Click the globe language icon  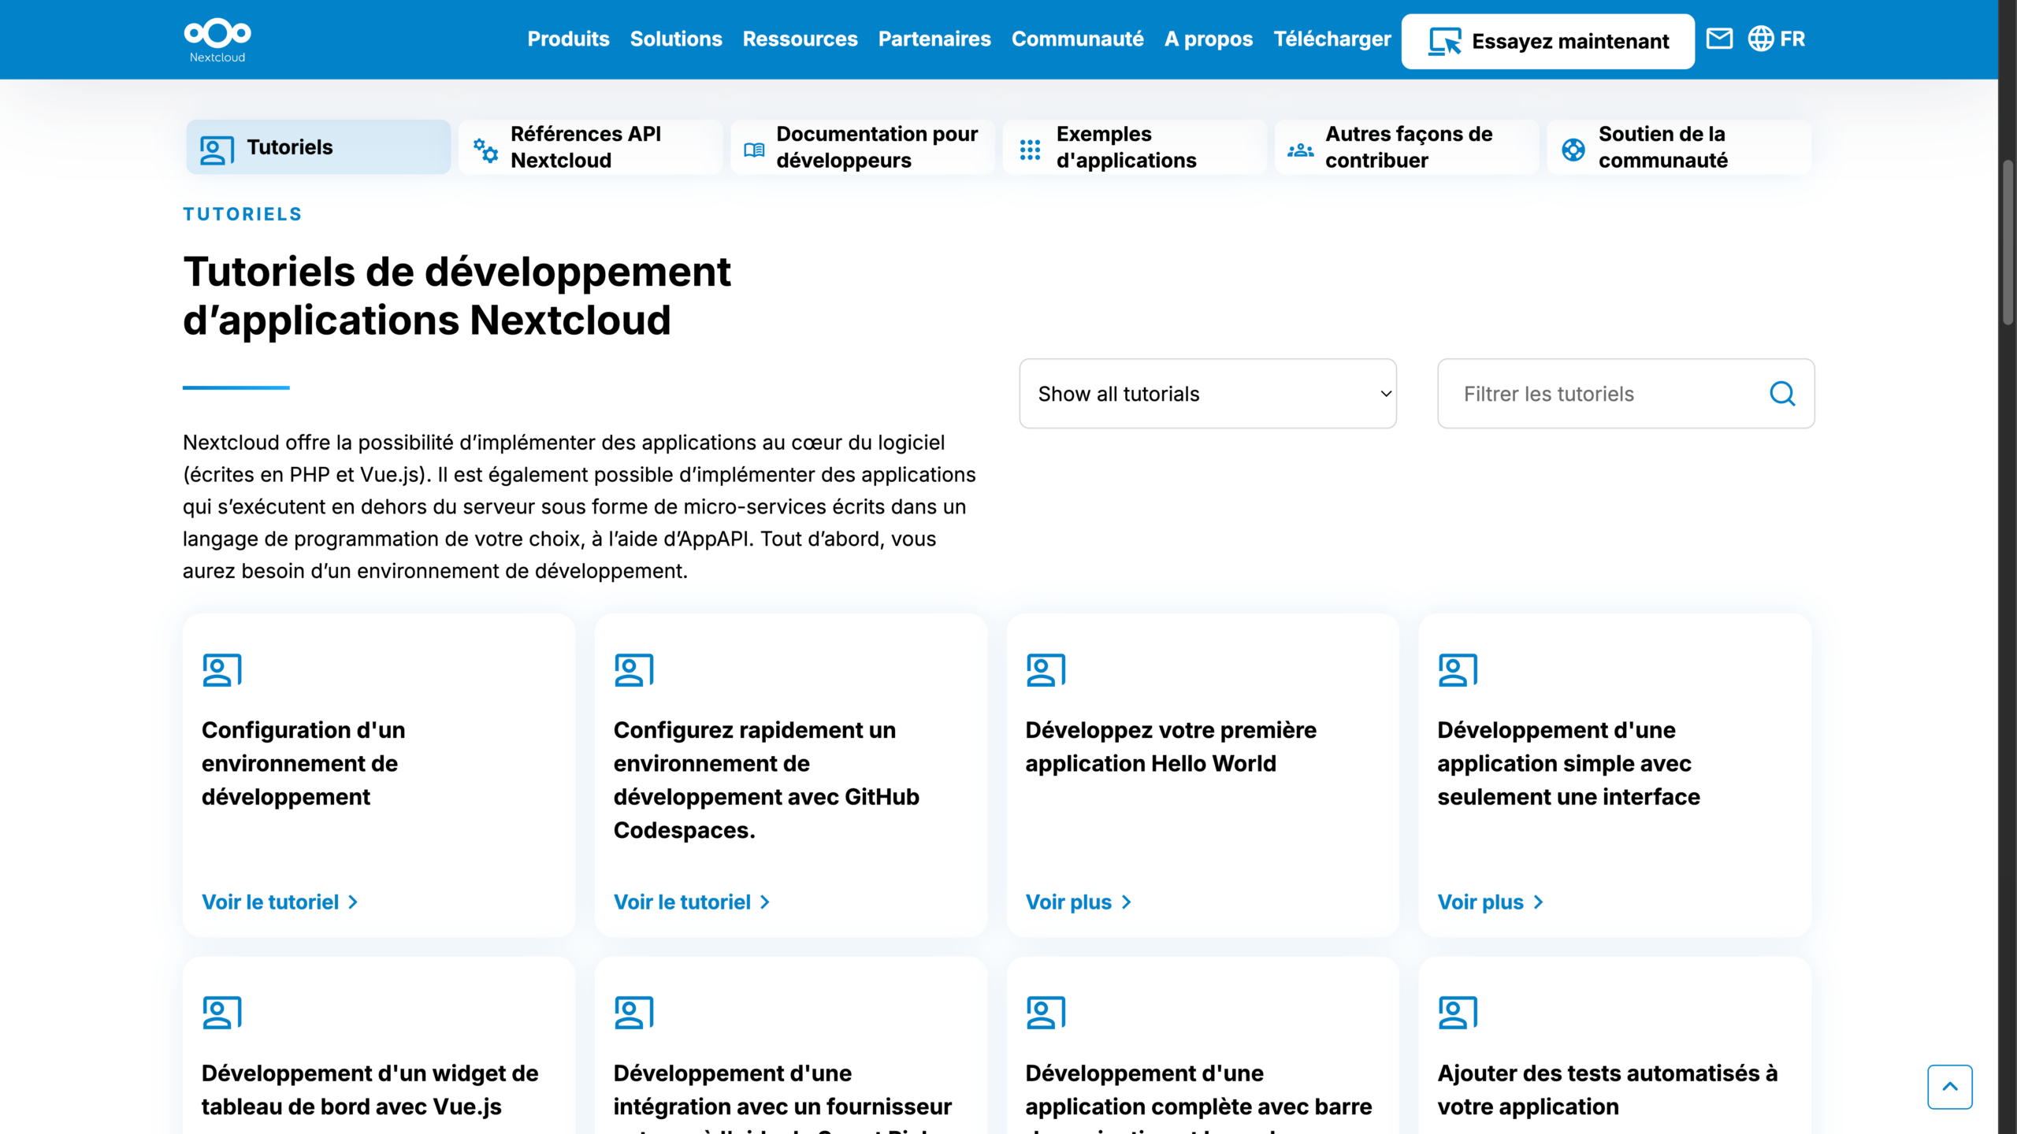1760,39
